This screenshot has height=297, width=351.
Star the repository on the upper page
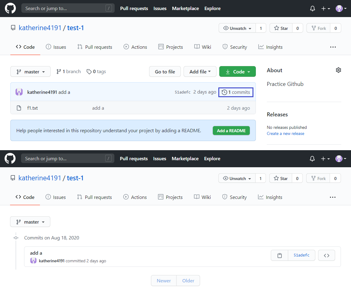click(281, 28)
